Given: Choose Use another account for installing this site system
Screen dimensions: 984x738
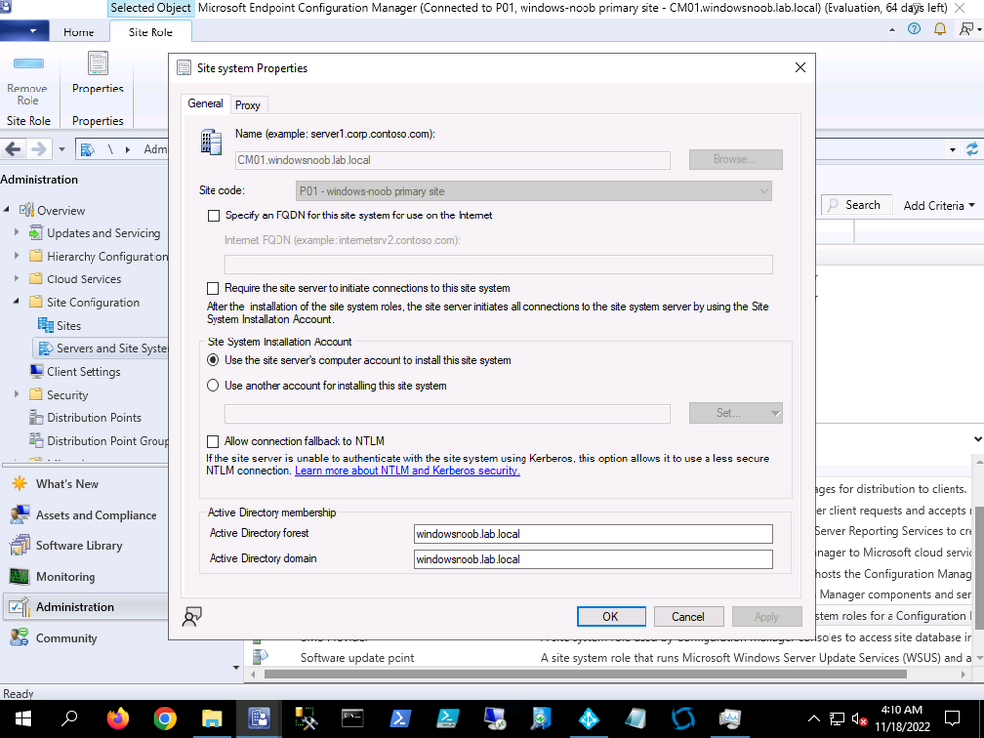Looking at the screenshot, I should point(214,386).
